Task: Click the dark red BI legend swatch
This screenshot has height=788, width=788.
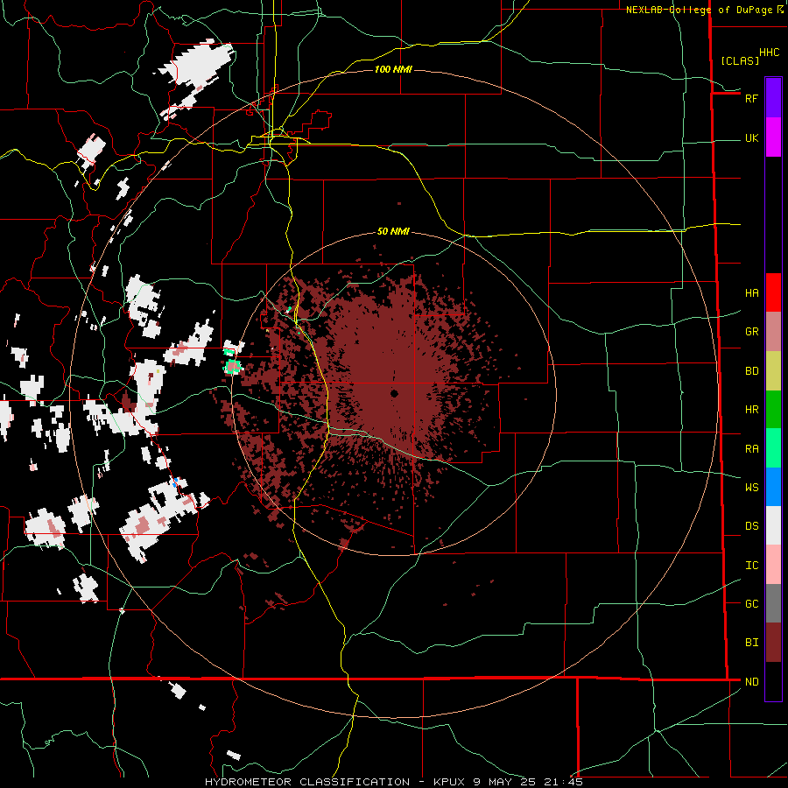Action: tap(773, 643)
